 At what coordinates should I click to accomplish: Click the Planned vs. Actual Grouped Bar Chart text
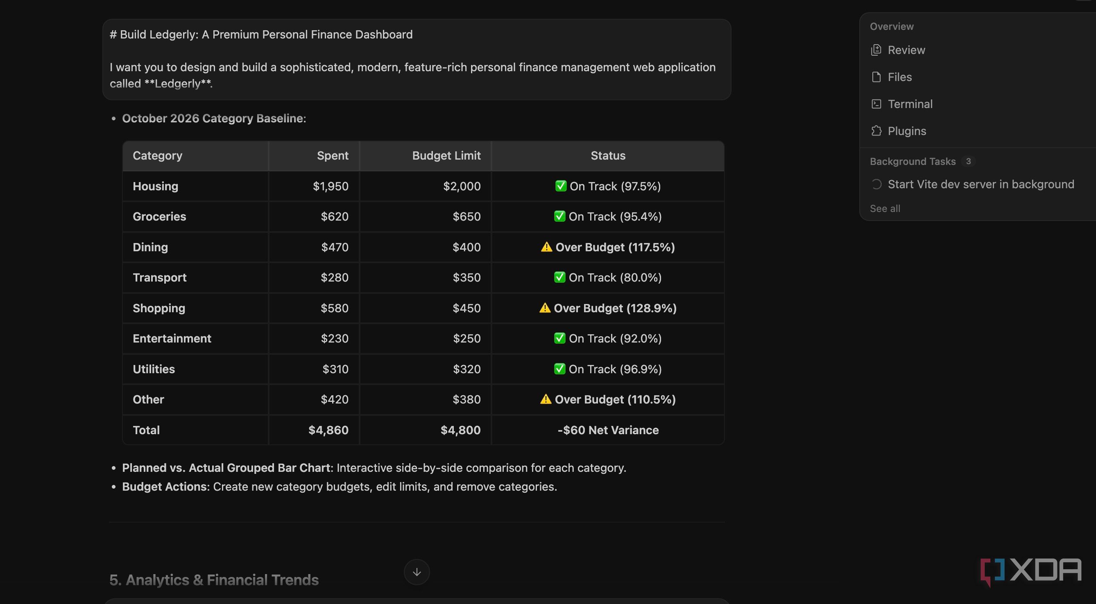(x=226, y=468)
